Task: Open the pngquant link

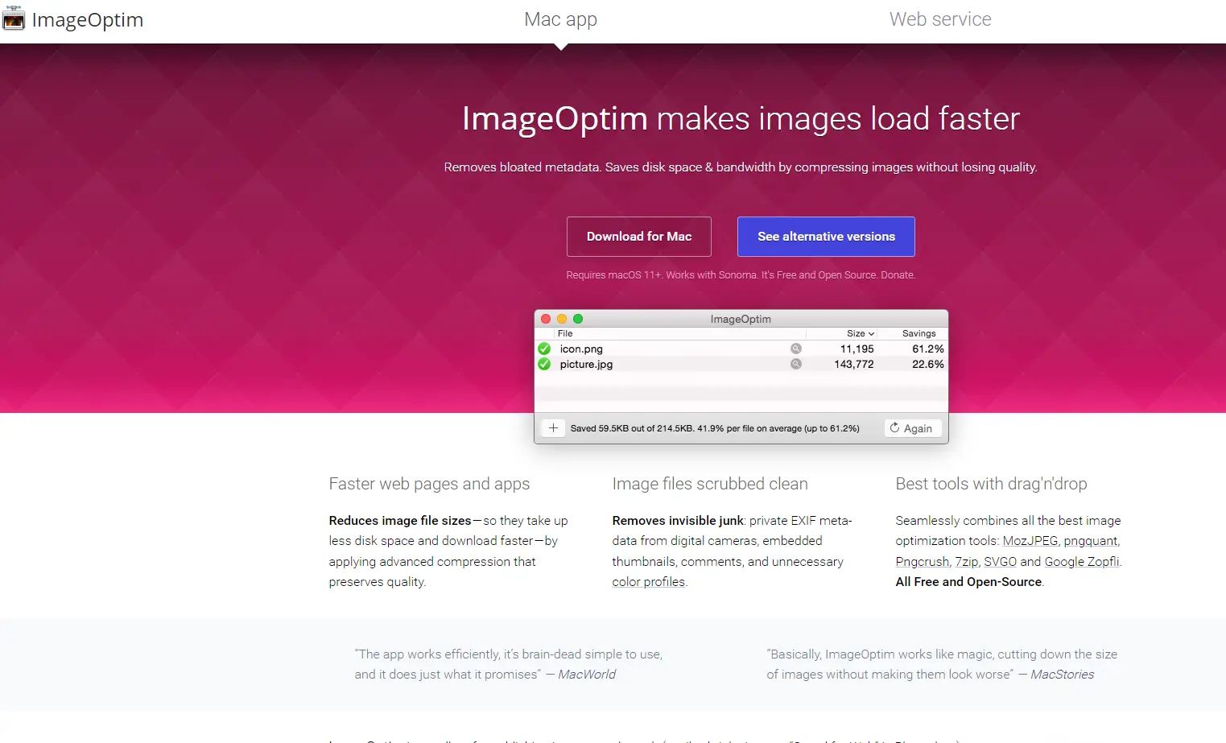Action: coord(1091,541)
